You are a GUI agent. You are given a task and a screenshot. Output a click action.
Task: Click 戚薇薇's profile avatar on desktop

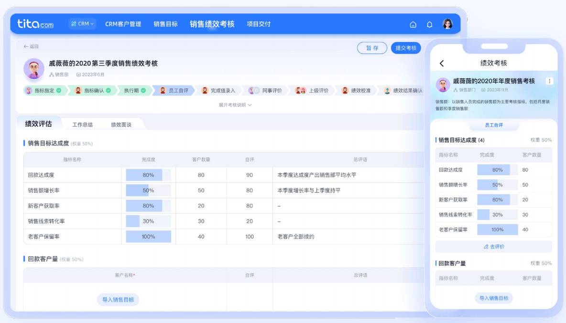[x=34, y=69]
